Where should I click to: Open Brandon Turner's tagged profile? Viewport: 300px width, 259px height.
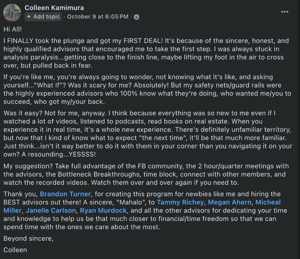(65, 194)
